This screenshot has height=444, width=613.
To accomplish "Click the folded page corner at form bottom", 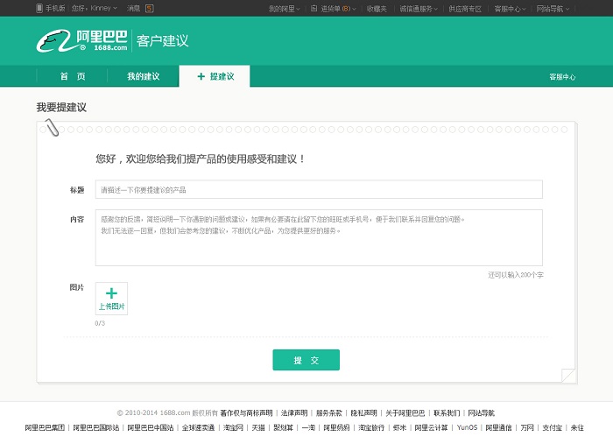I will (568, 376).
